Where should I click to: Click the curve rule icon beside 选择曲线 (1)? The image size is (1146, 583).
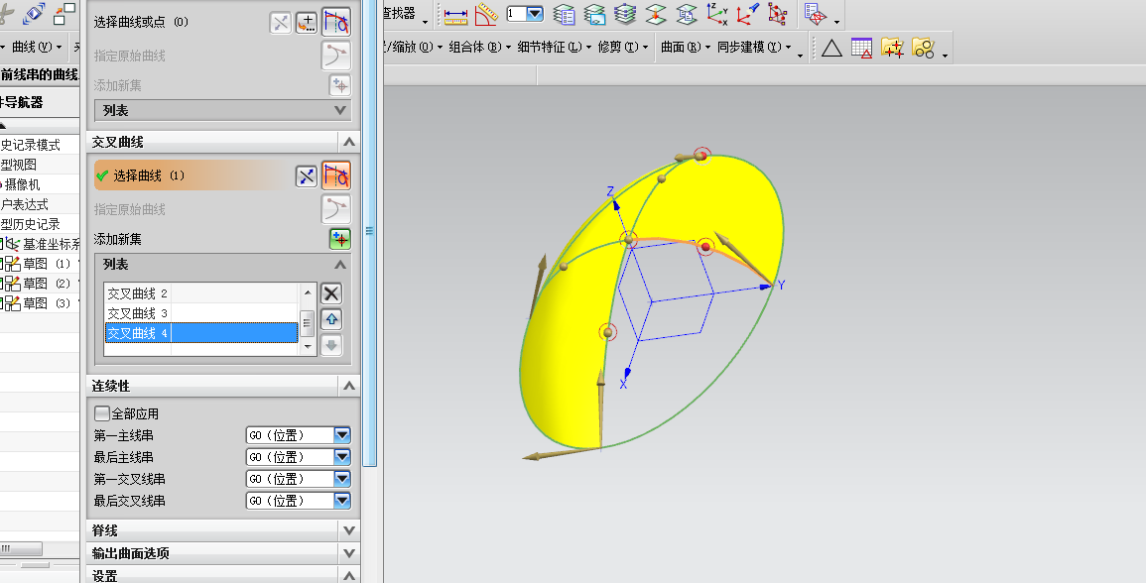point(336,176)
